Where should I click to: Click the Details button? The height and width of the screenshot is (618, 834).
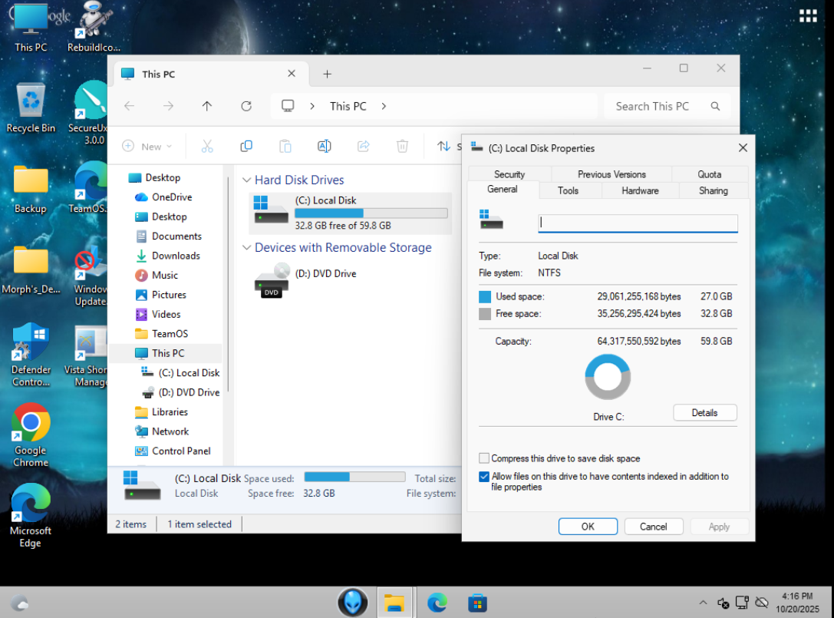coord(704,413)
